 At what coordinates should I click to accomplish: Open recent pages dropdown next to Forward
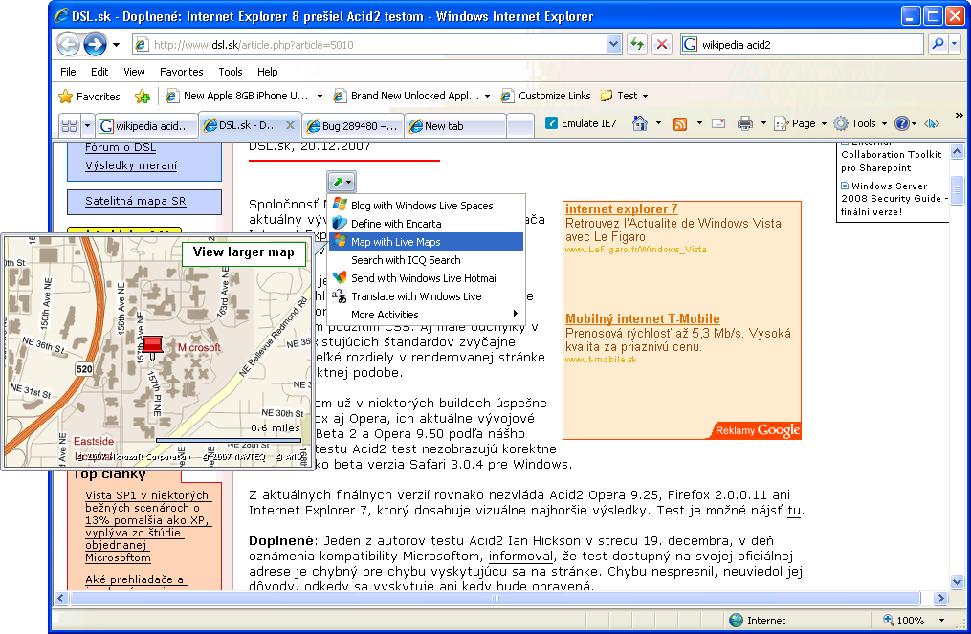pos(117,45)
